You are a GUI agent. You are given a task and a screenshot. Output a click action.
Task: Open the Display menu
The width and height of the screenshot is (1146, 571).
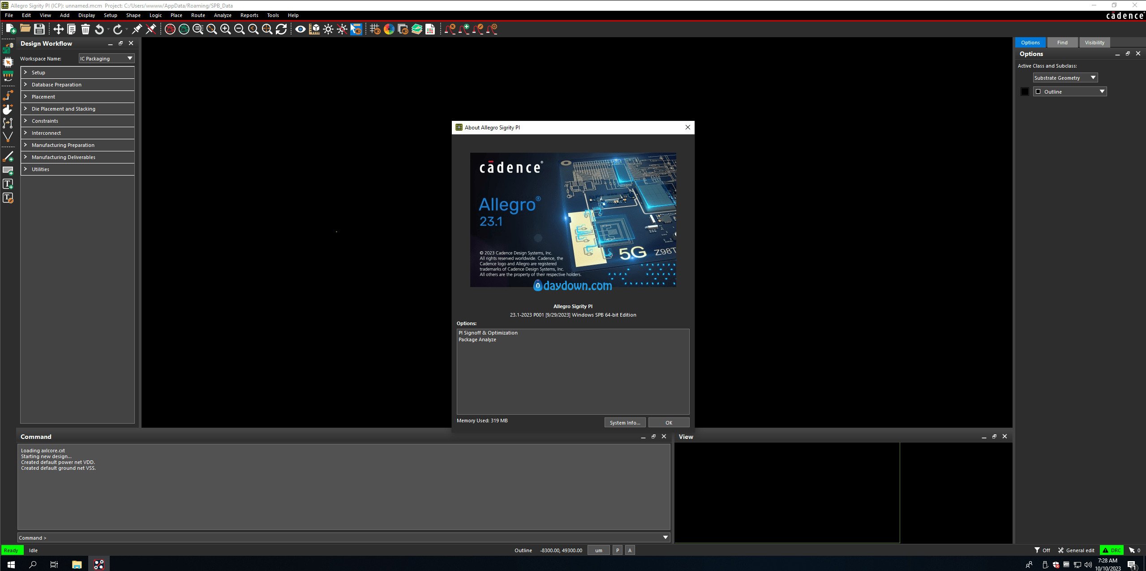click(x=86, y=15)
